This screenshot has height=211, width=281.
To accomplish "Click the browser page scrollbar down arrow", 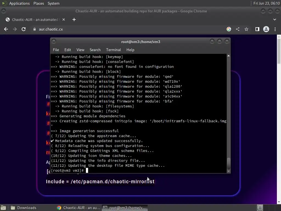I will [279, 202].
